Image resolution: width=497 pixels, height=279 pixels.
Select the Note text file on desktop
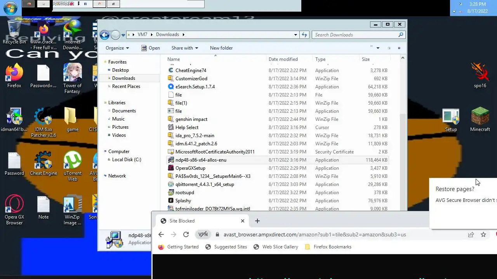coord(43,207)
